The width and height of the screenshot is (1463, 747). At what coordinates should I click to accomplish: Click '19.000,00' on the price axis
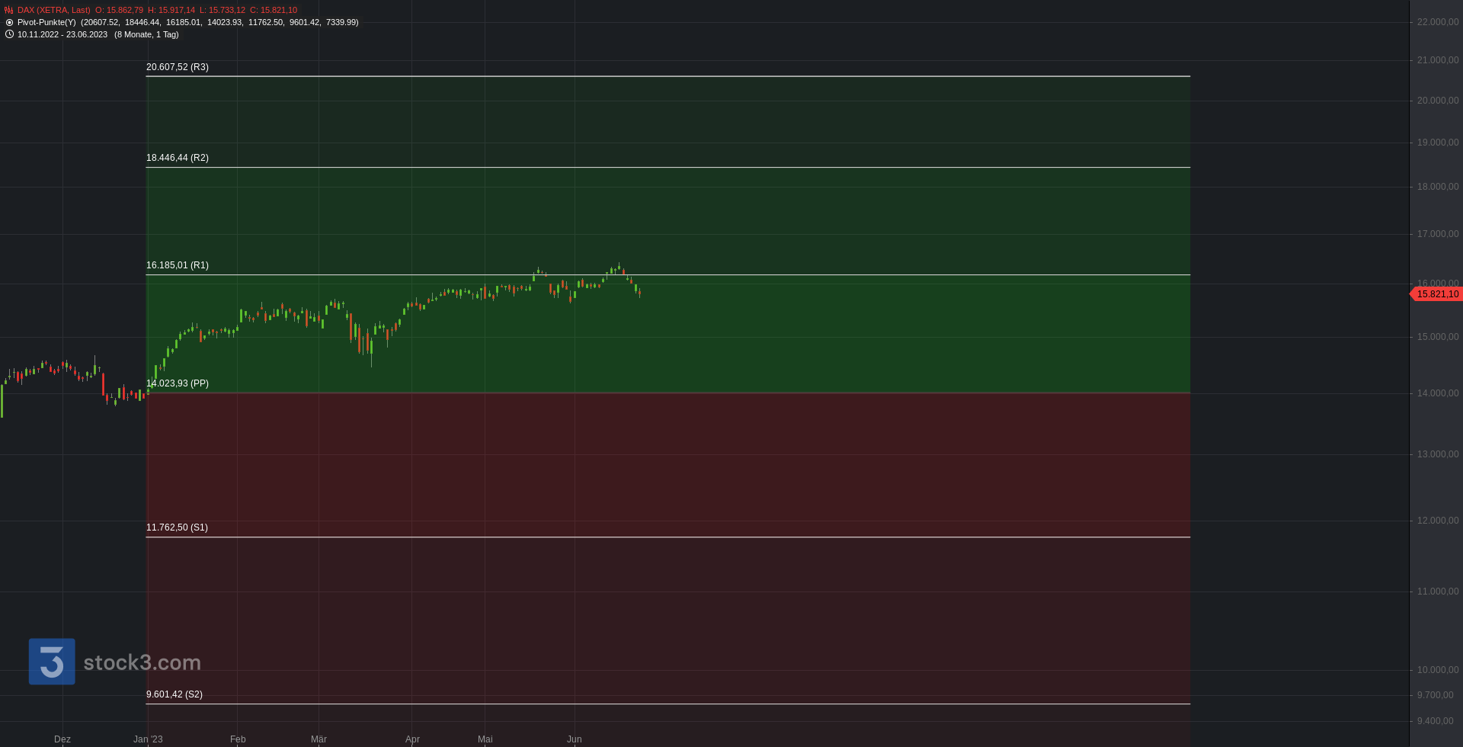coord(1438,143)
